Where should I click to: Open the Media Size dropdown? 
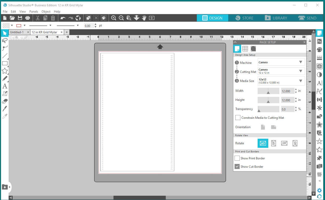click(x=301, y=81)
